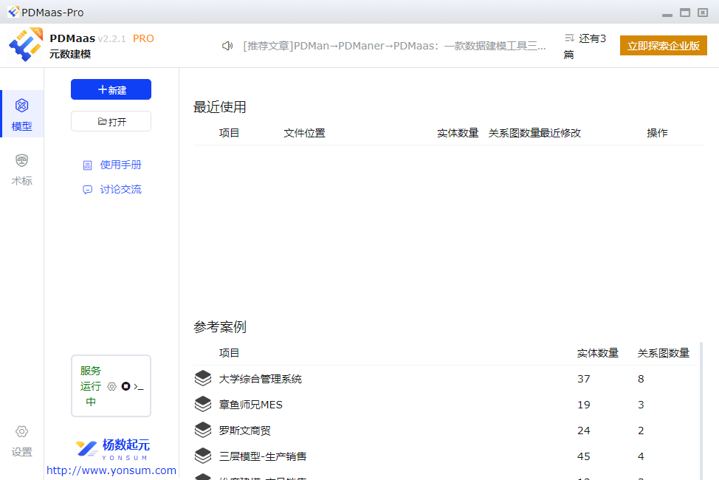Open the 罗斯文商贸 reference case
719x480 pixels.
(x=244, y=431)
